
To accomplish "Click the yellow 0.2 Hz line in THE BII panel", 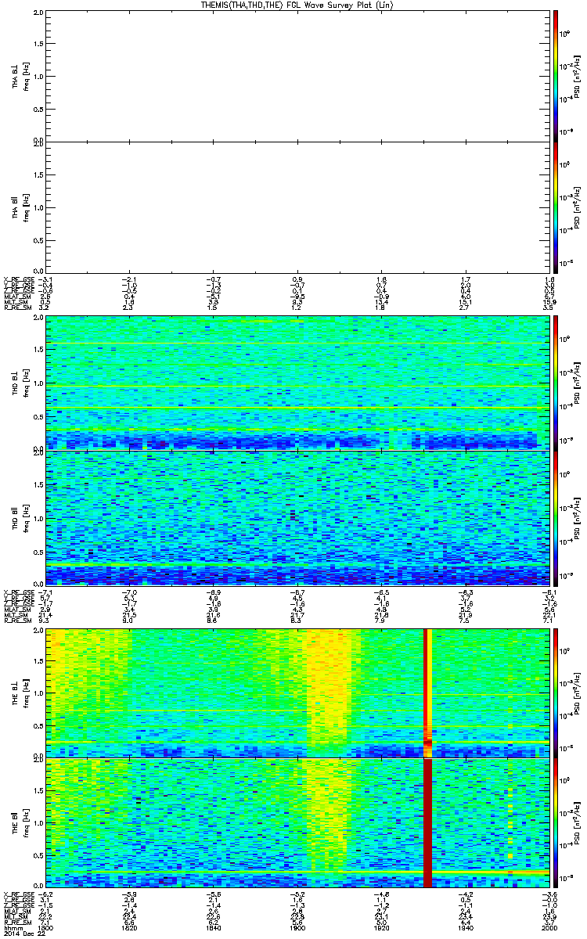I will click(297, 872).
